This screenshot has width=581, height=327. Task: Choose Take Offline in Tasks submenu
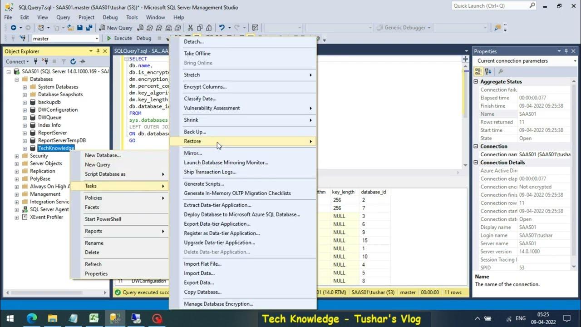(243, 54)
